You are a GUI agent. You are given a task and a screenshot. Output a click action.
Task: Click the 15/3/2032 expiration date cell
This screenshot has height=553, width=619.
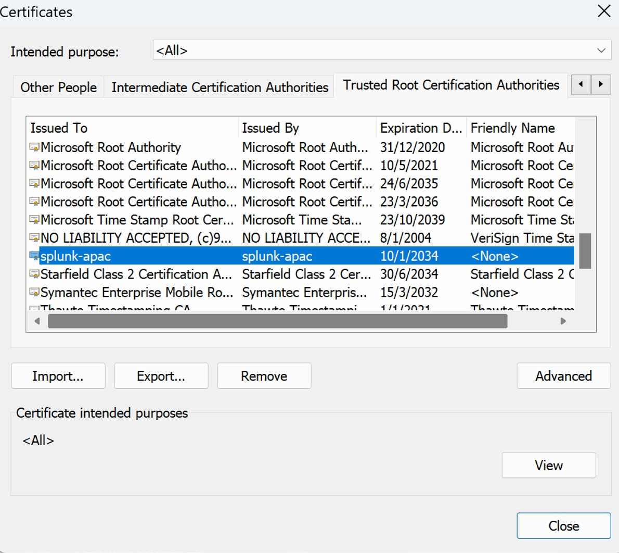409,293
